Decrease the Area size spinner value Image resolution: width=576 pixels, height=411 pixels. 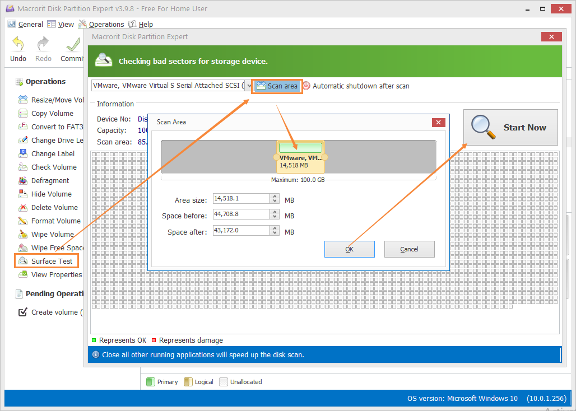pyautogui.click(x=275, y=201)
